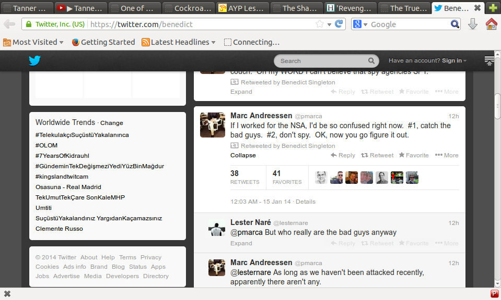Open the search engine selector dropdown
This screenshot has width=501, height=300.
tap(361, 24)
